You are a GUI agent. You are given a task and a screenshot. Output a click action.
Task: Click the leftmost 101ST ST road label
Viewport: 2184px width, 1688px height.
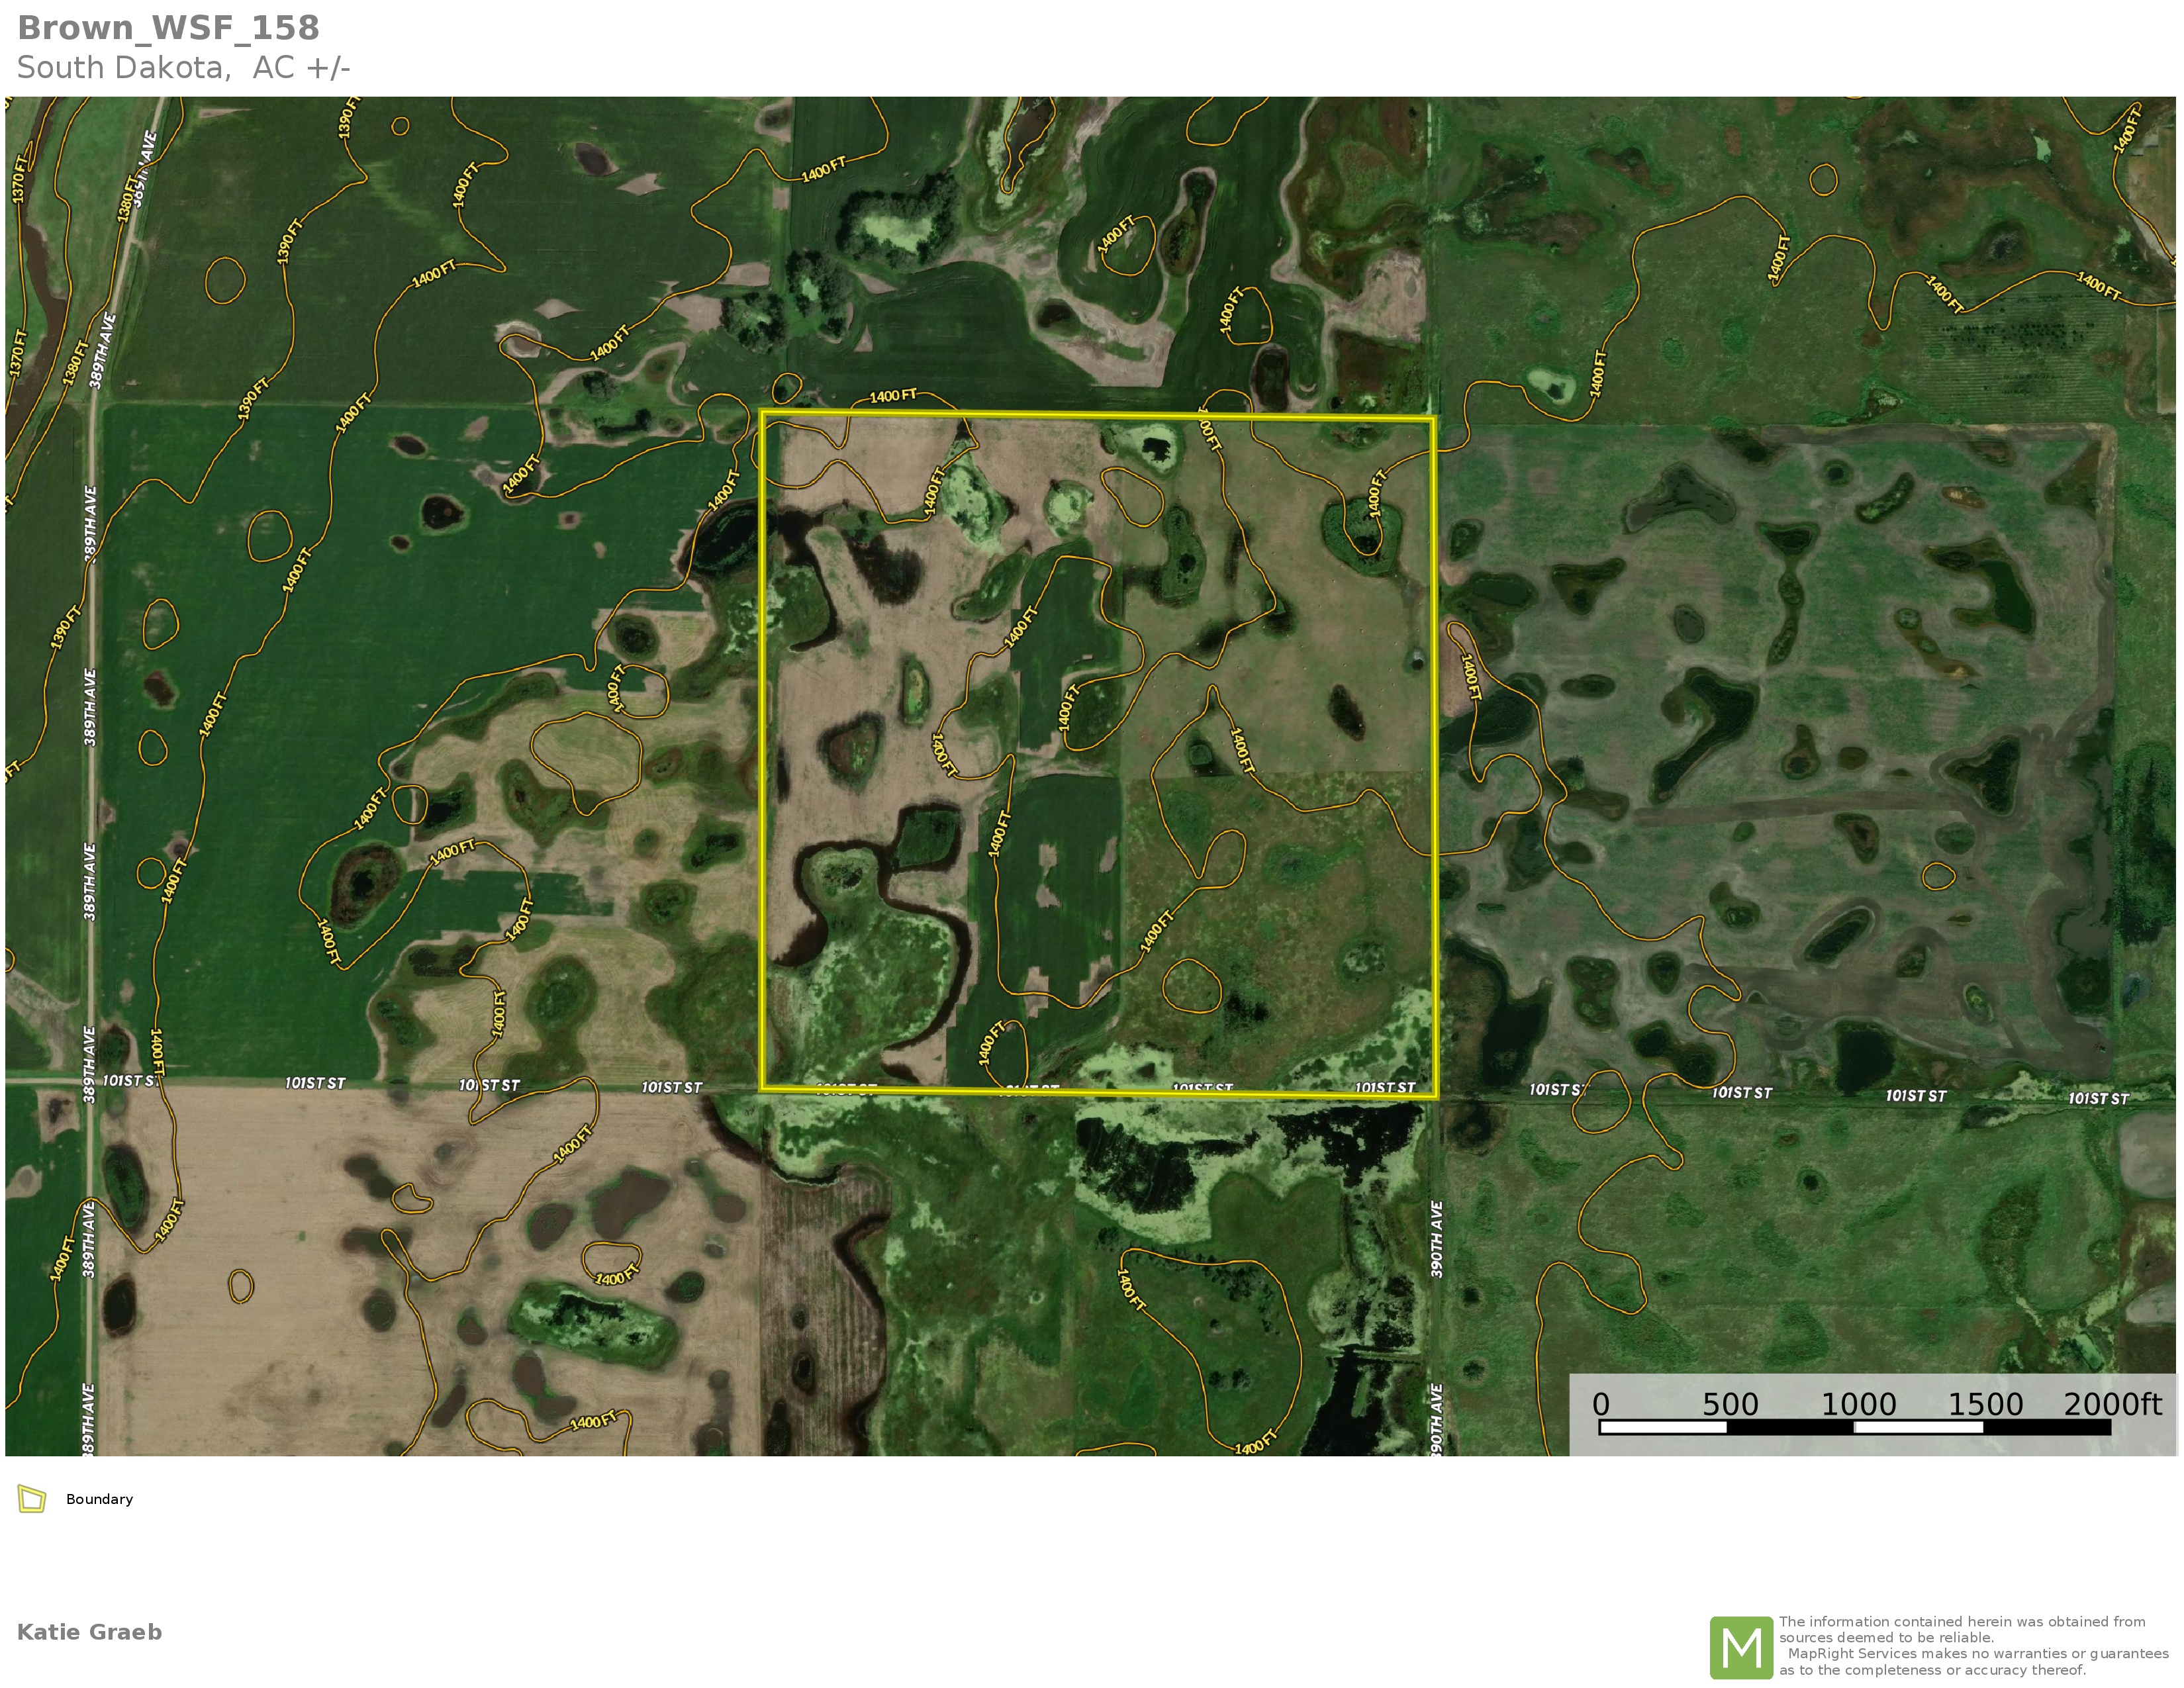[129, 1081]
